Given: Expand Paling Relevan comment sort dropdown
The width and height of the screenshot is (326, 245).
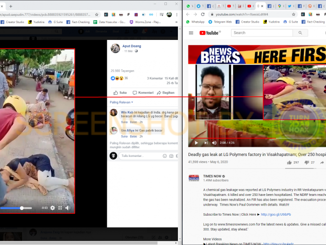Looking at the screenshot, I should coord(122,102).
